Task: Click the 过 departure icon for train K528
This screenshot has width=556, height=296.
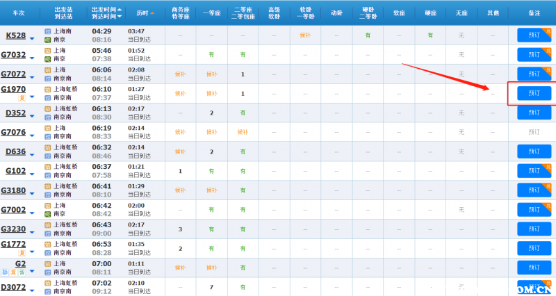Action: click(x=48, y=31)
